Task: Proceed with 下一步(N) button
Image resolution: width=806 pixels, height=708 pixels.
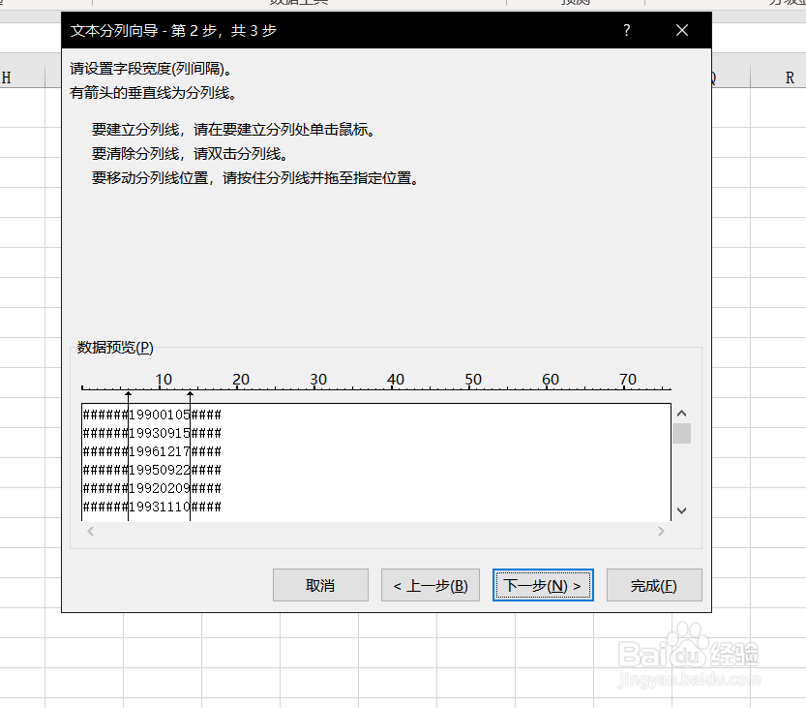Action: pos(543,585)
